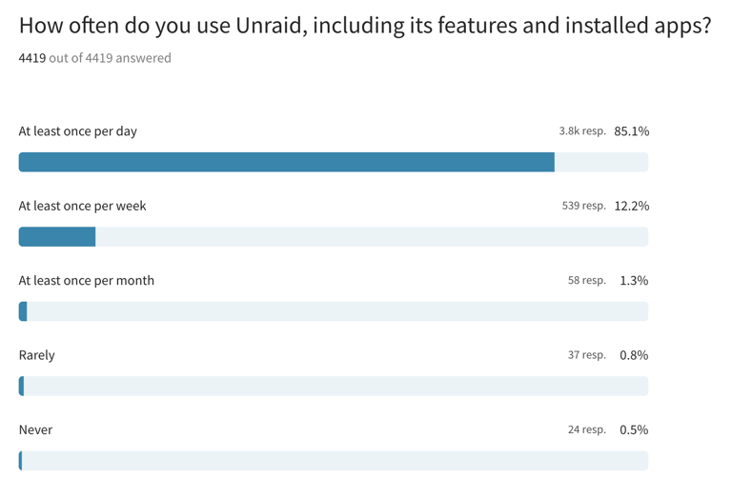Click the 12.2% percentage value
Screen dimensions: 732x498
coord(632,206)
